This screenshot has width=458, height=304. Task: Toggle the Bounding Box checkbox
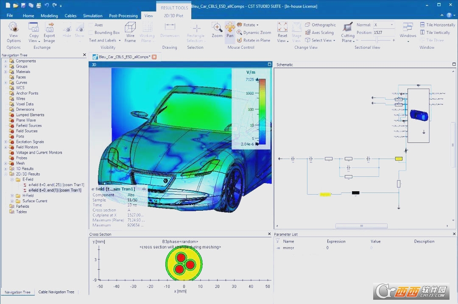(91, 32)
